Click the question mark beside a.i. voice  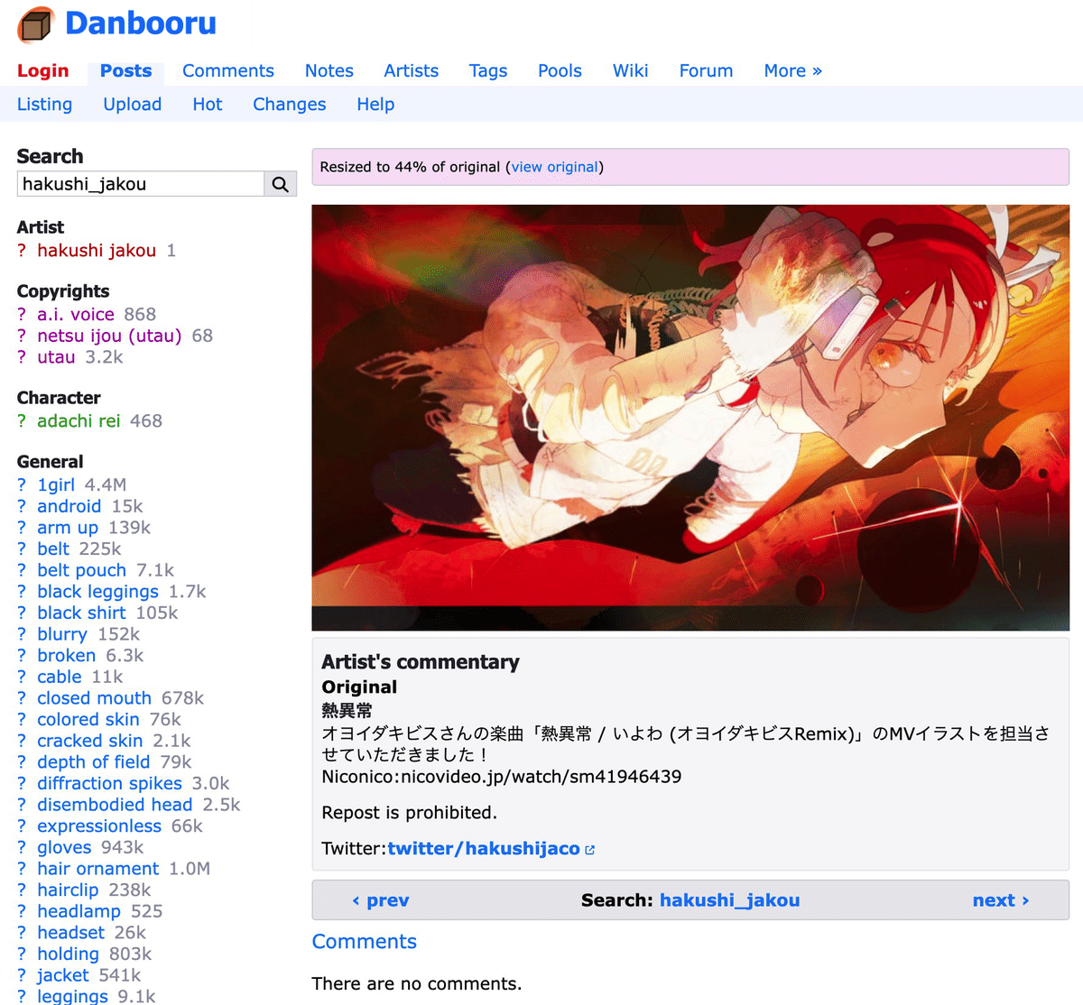[22, 315]
